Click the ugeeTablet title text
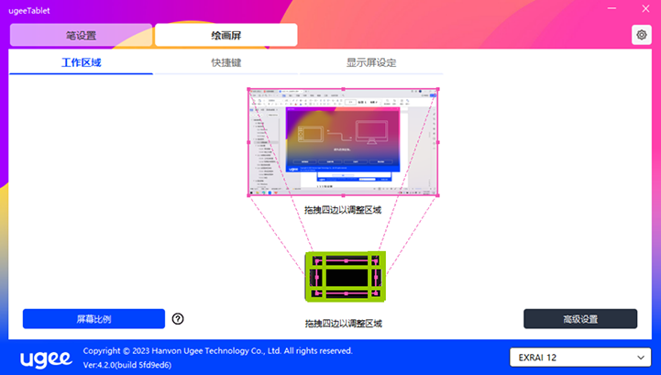Screen dimensions: 661x375 click(x=29, y=11)
